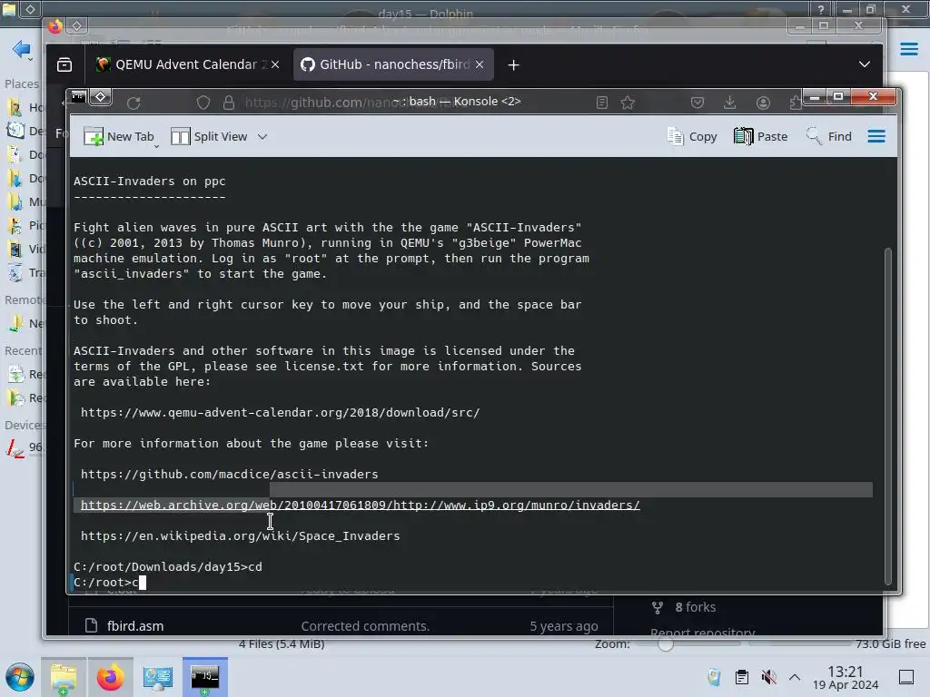Click the site security padlock icon

[229, 103]
